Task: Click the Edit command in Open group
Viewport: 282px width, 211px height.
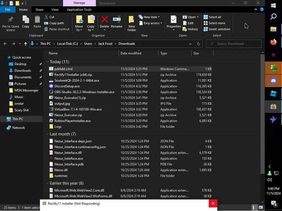Action: coord(188,23)
